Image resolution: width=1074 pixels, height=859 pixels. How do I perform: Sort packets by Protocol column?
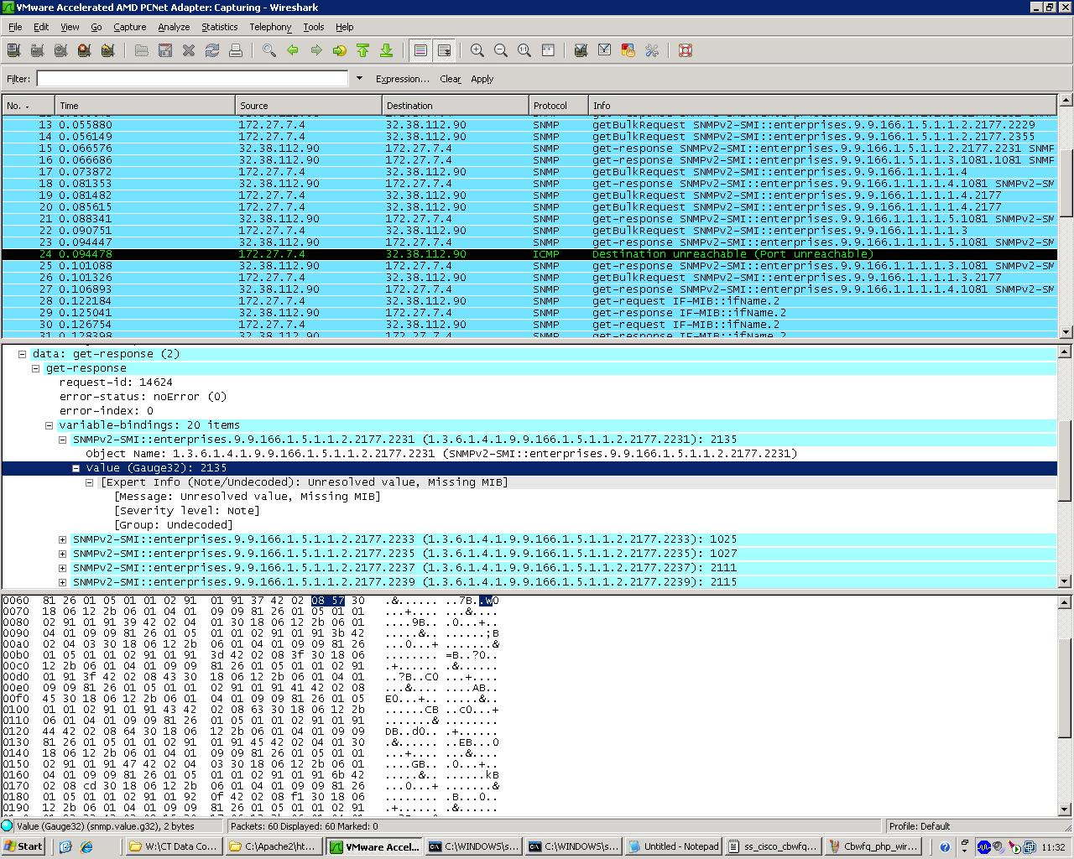pyautogui.click(x=558, y=106)
